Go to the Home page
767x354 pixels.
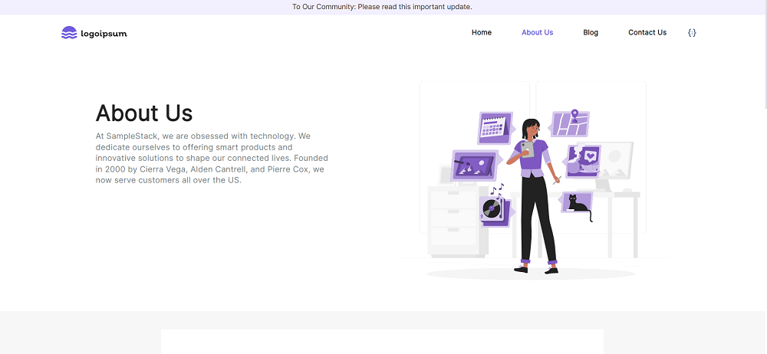482,33
